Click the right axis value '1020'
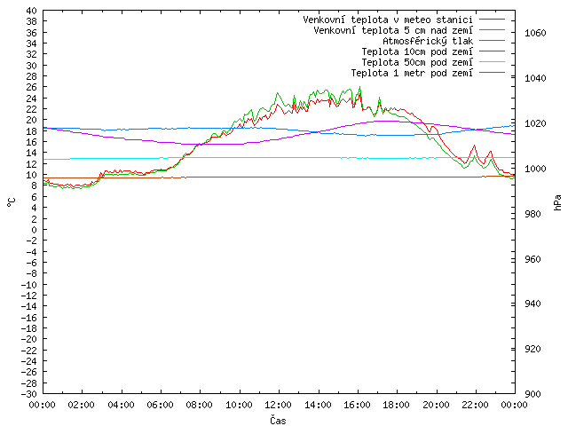568x426 pixels. point(535,123)
